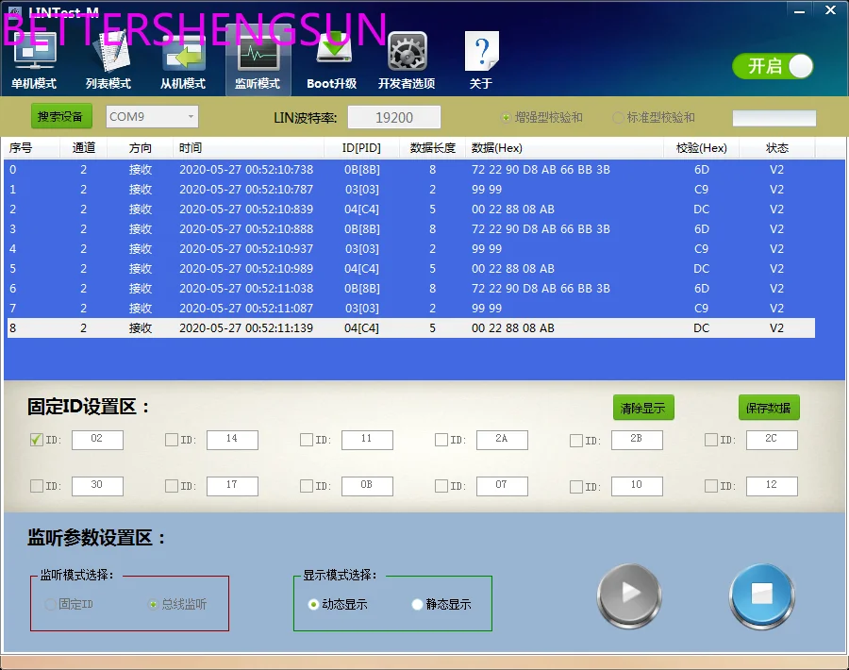
Task: Select row with time 00:52:10:738
Action: tap(411, 170)
